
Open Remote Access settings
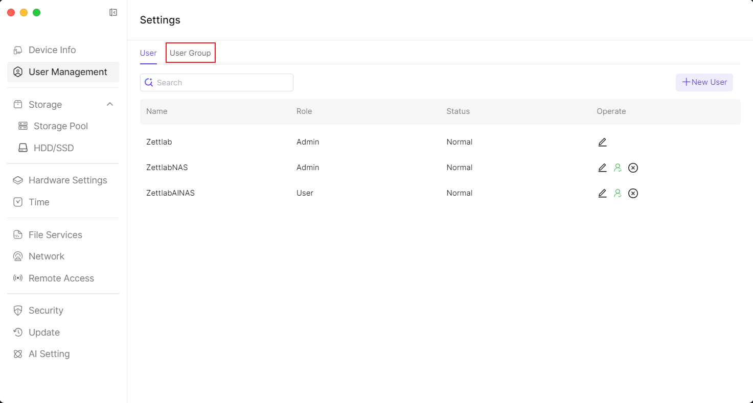pyautogui.click(x=61, y=278)
